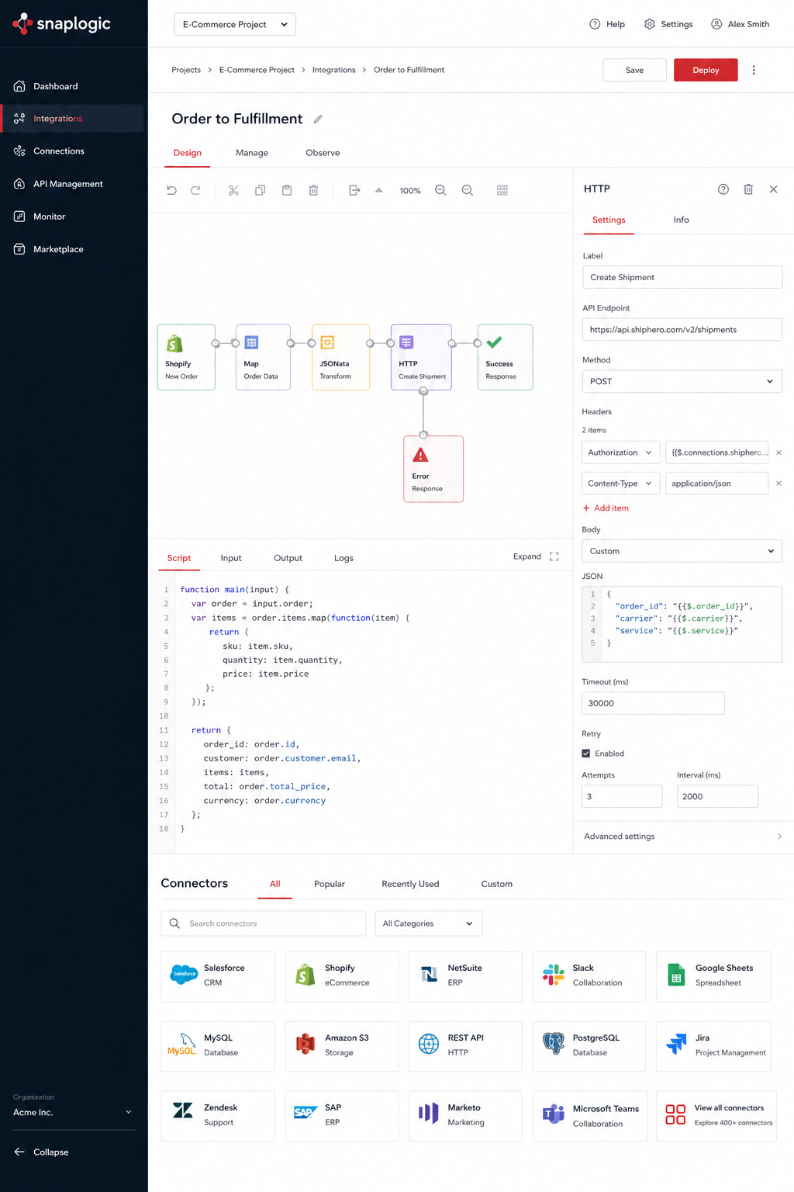Open the three-dot more options menu
The width and height of the screenshot is (794, 1192).
tap(754, 70)
